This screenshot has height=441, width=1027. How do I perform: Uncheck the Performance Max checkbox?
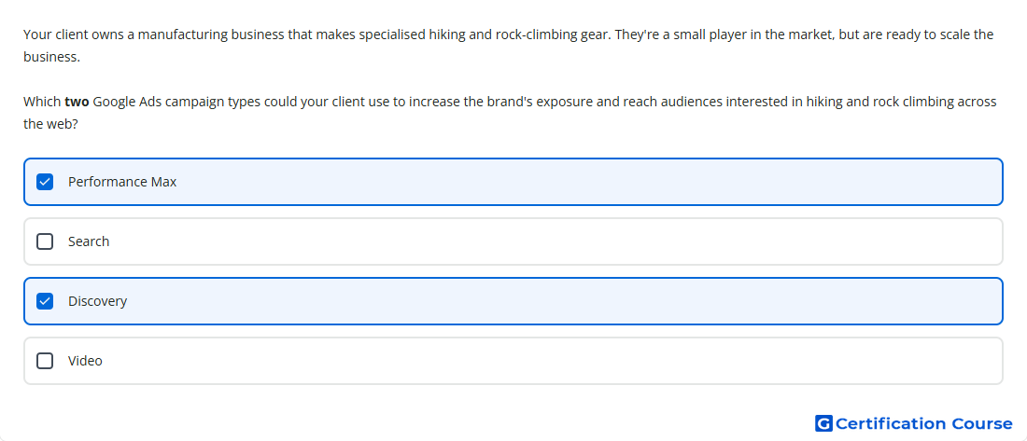pyautogui.click(x=45, y=182)
